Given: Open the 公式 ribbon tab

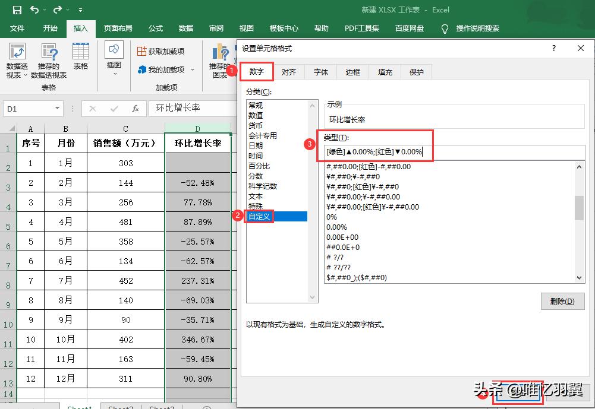Looking at the screenshot, I should pos(156,28).
